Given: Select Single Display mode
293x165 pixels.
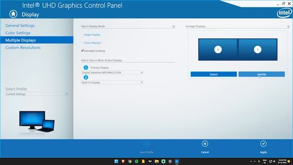Looking at the screenshot, I should tap(92, 35).
